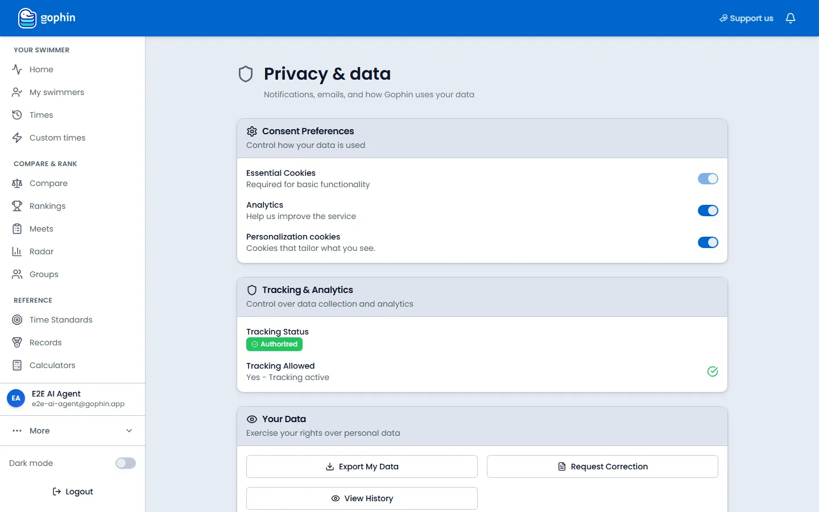This screenshot has width=819, height=512.
Task: Open Custom times in the sidebar
Action: 73,138
